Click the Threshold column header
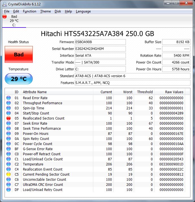195x202 pixels. tap(144, 92)
